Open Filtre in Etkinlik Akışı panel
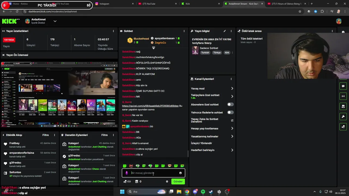 46,135
